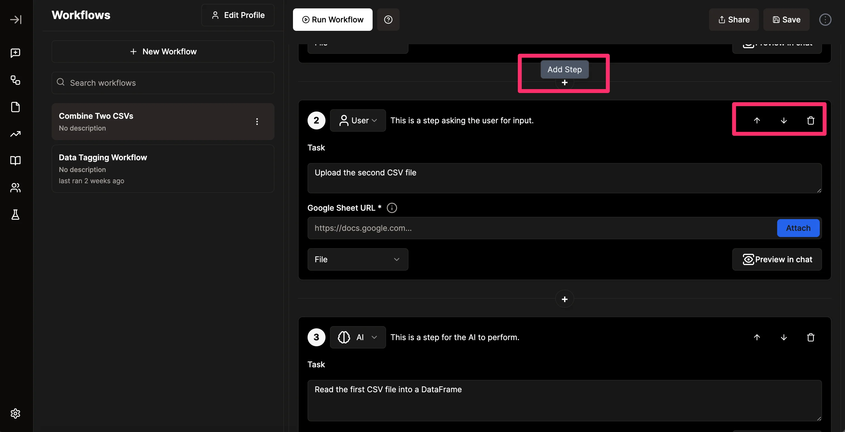Open the workflows icon in sidebar
The image size is (845, 432).
tap(15, 80)
